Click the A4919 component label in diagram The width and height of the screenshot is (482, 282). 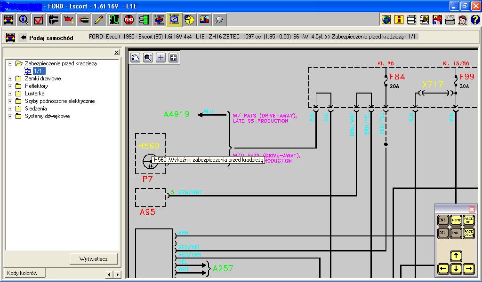coord(177,115)
